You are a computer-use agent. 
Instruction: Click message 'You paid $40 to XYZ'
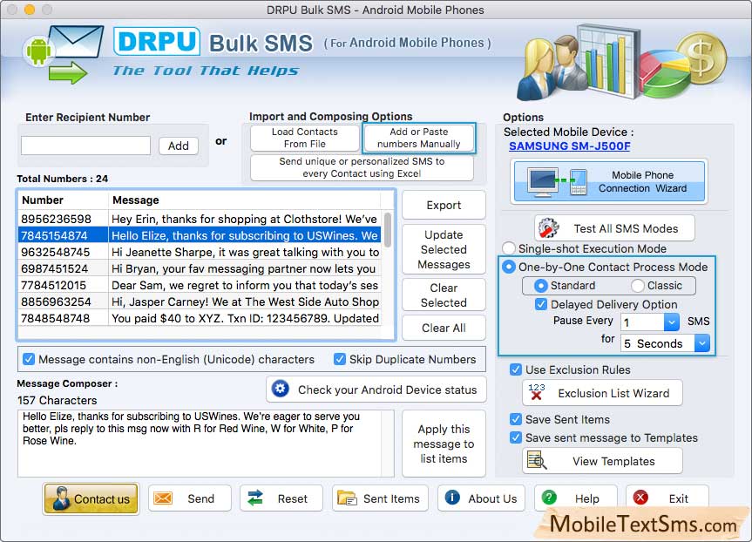[245, 318]
